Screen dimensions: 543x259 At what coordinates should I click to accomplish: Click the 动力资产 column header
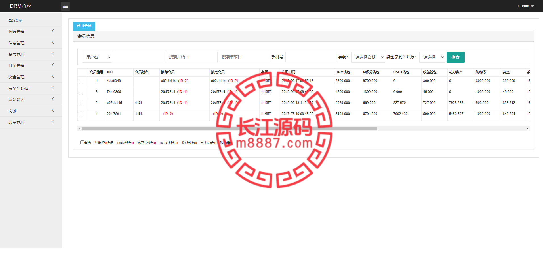(x=456, y=72)
